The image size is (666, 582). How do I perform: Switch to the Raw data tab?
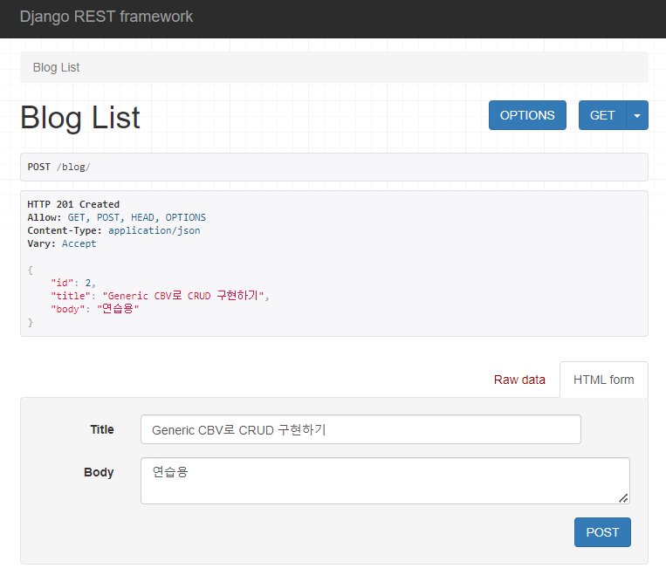(x=519, y=380)
